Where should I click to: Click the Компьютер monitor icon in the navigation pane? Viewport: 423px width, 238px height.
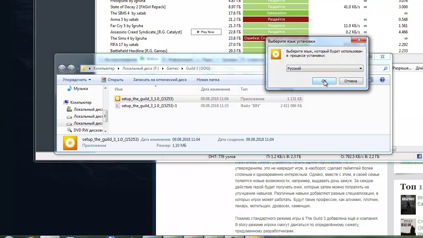coord(66,102)
